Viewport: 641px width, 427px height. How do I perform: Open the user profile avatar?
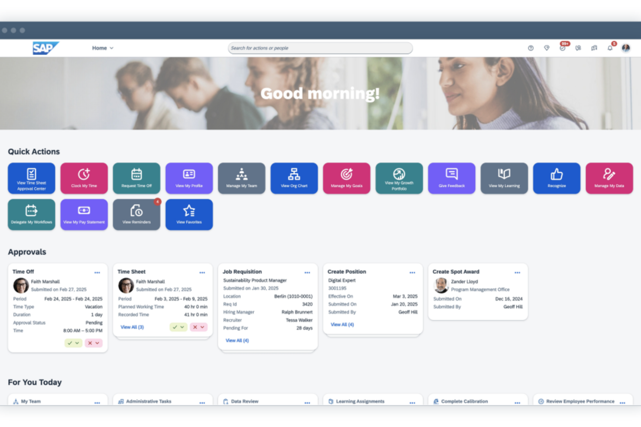pos(626,48)
